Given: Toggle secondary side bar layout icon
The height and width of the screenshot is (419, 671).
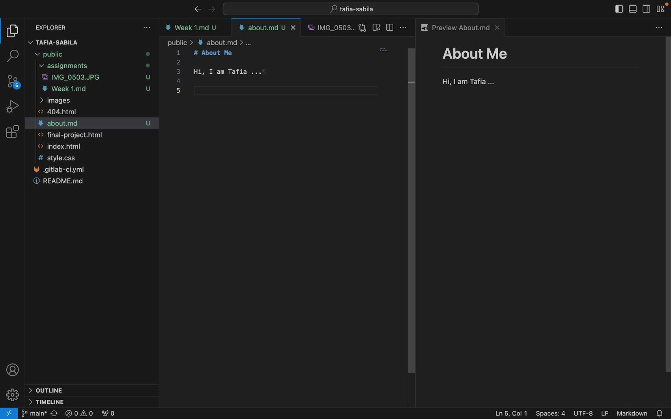Looking at the screenshot, I should point(646,9).
